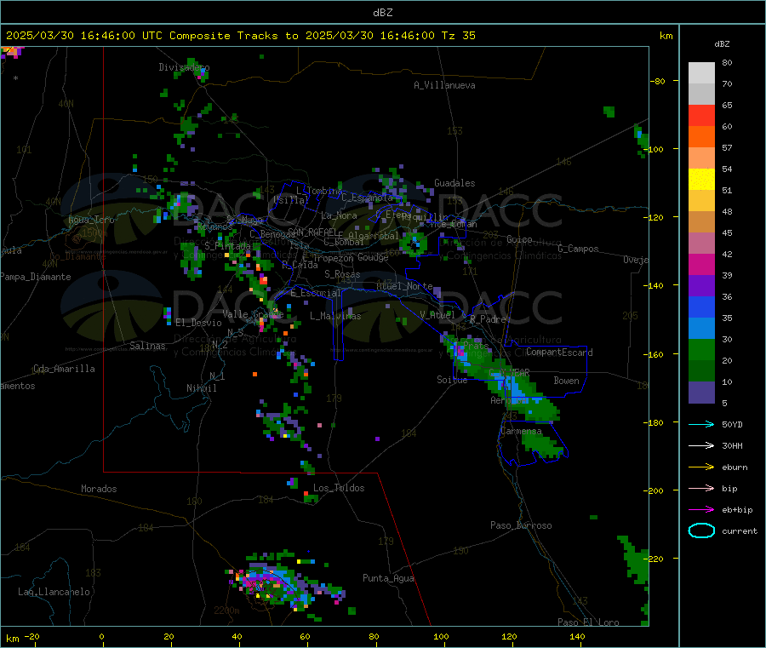Click the 'S_Rosas' map label
Image resolution: width=766 pixels, height=648 pixels.
(x=342, y=274)
